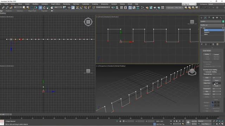This screenshot has width=225, height=126.
Task: Open the Animation menu
Action: [45, 4]
